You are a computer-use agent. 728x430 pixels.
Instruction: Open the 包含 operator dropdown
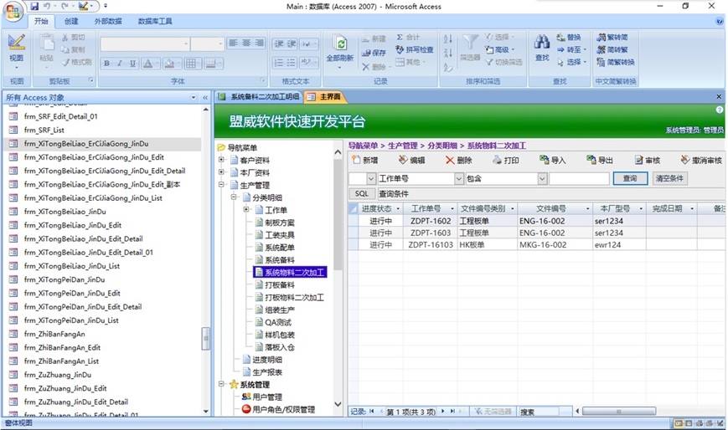[x=542, y=178]
